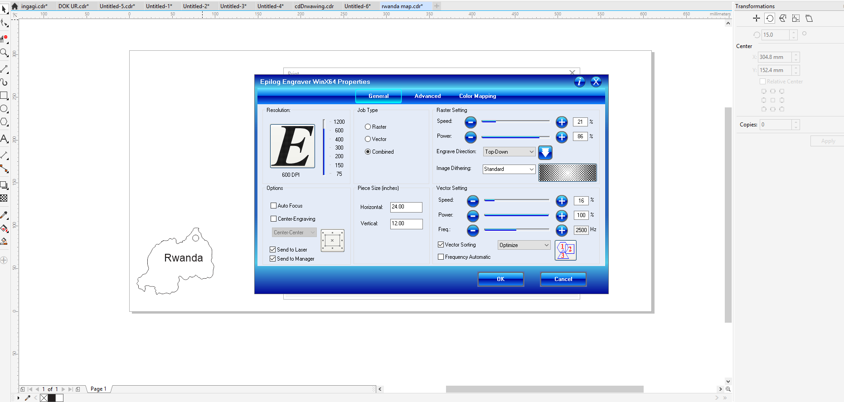Image resolution: width=844 pixels, height=402 pixels.
Task: Click the Size transformation icon
Action: [x=796, y=18]
